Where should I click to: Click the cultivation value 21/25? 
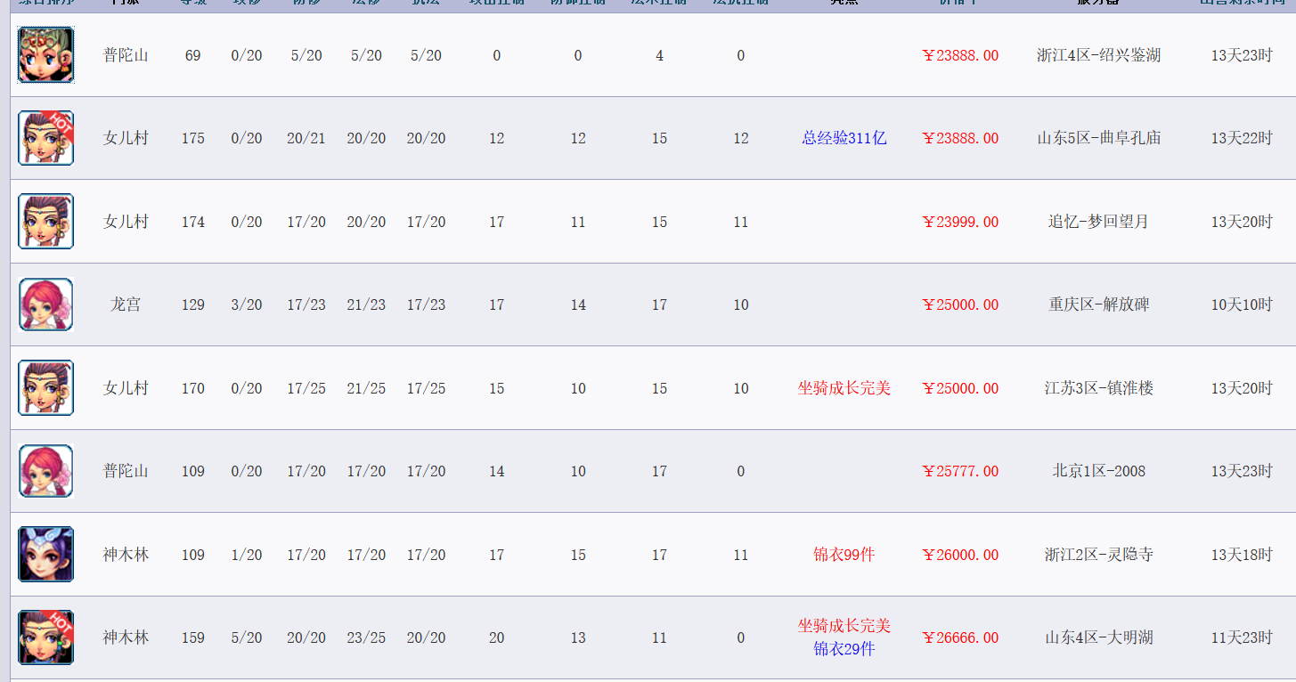click(366, 388)
